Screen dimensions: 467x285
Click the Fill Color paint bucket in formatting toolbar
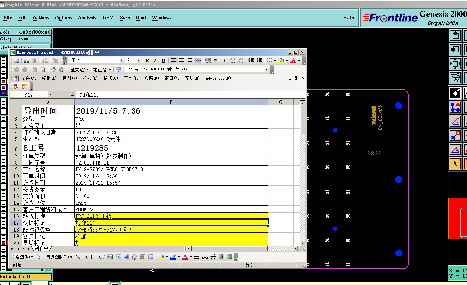point(281,61)
